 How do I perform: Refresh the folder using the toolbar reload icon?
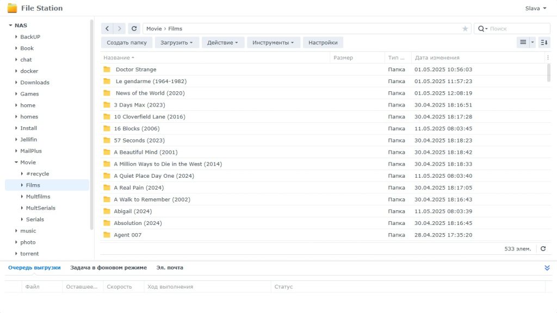pyautogui.click(x=134, y=28)
